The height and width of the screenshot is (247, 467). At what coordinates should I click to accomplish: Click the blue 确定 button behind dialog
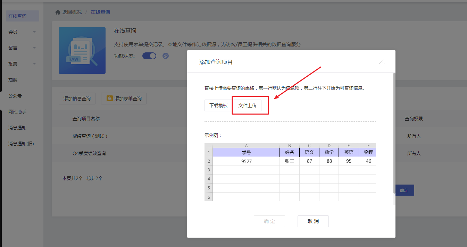(405, 190)
